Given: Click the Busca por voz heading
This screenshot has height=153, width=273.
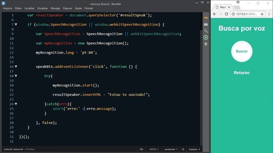Looking at the screenshot, I should pos(242,28).
